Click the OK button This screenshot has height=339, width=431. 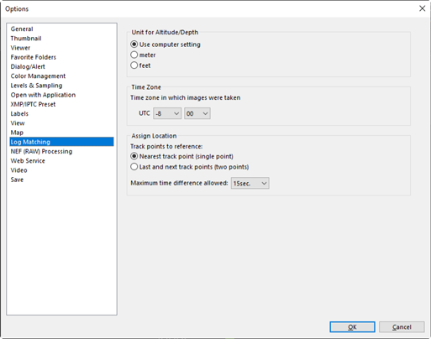coord(352,327)
